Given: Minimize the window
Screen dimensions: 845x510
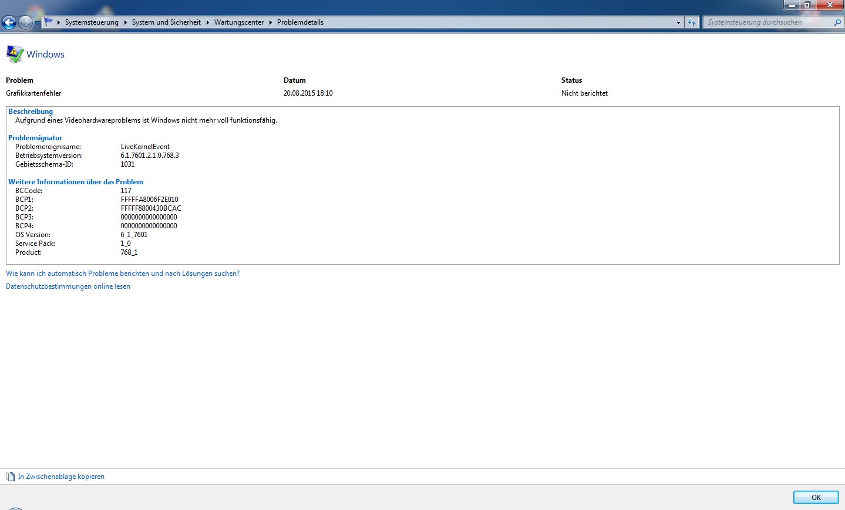Looking at the screenshot, I should pyautogui.click(x=792, y=5).
